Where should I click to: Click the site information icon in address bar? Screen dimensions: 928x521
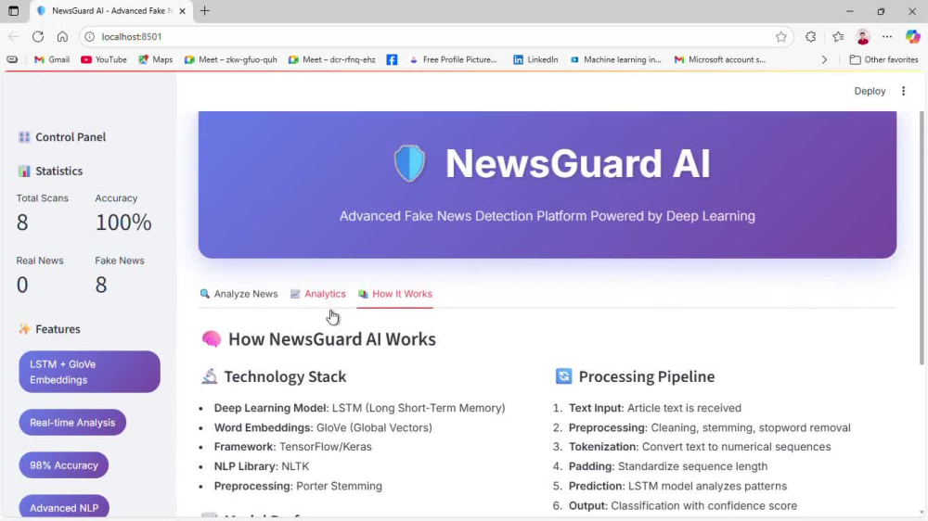(x=89, y=37)
